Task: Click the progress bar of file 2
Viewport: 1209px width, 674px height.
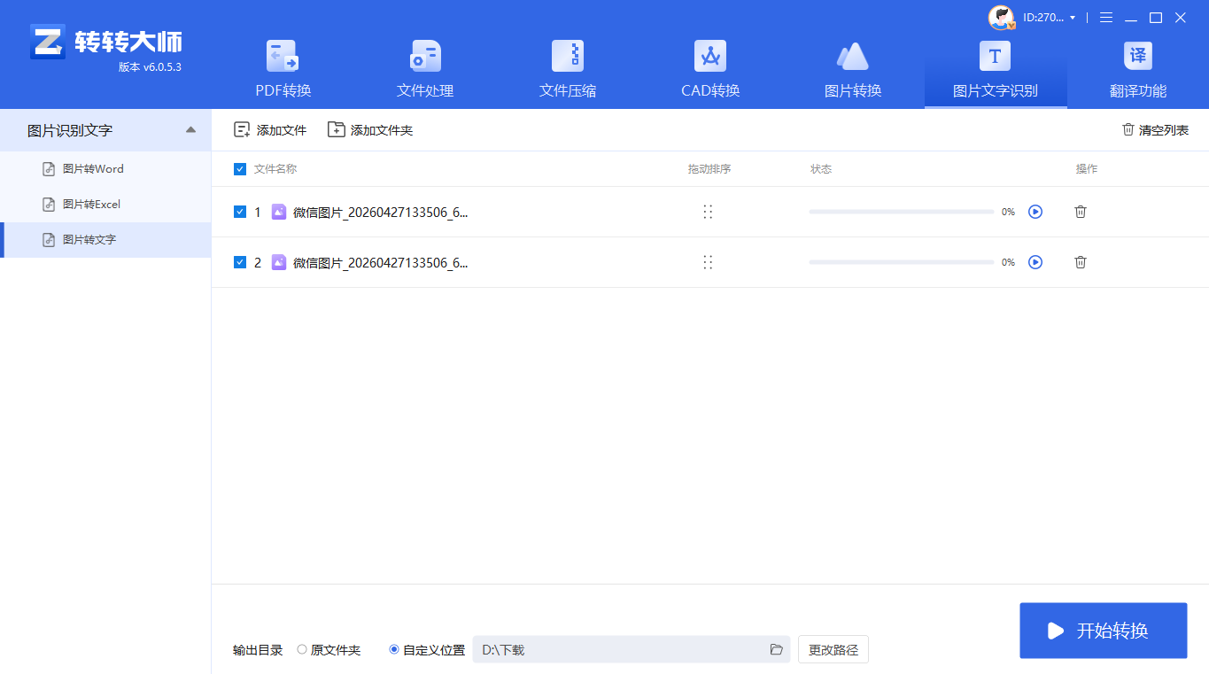Action: pos(902,262)
